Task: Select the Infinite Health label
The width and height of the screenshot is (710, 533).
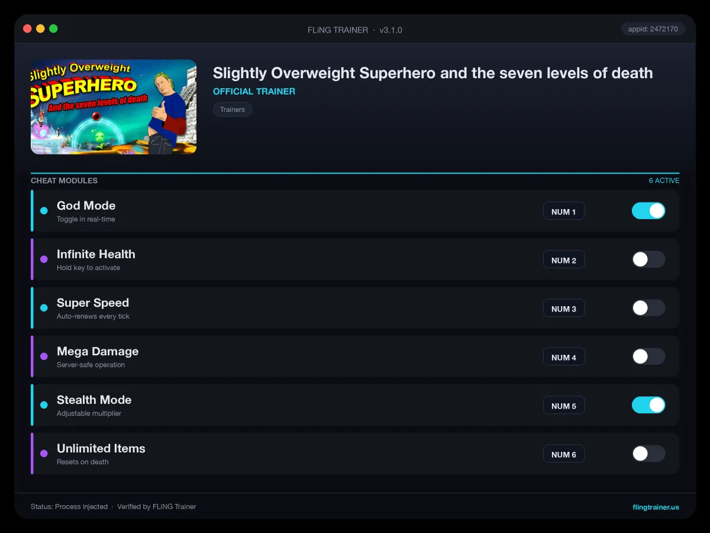Action: 96,254
